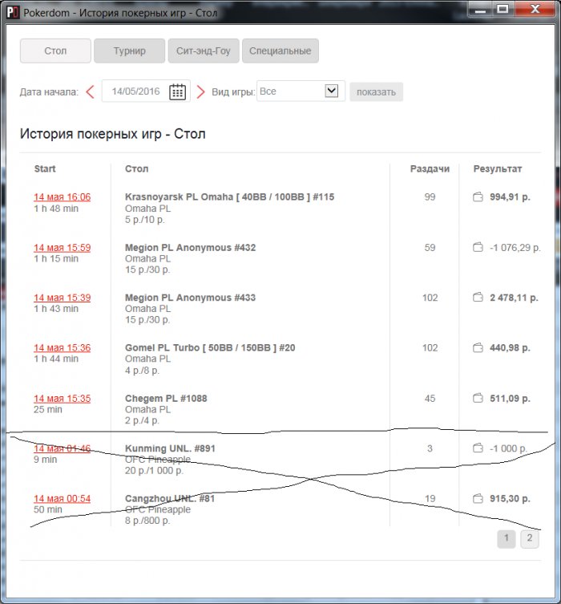Click wallet icon next to 511,09 result
The image size is (561, 604).
tap(478, 398)
